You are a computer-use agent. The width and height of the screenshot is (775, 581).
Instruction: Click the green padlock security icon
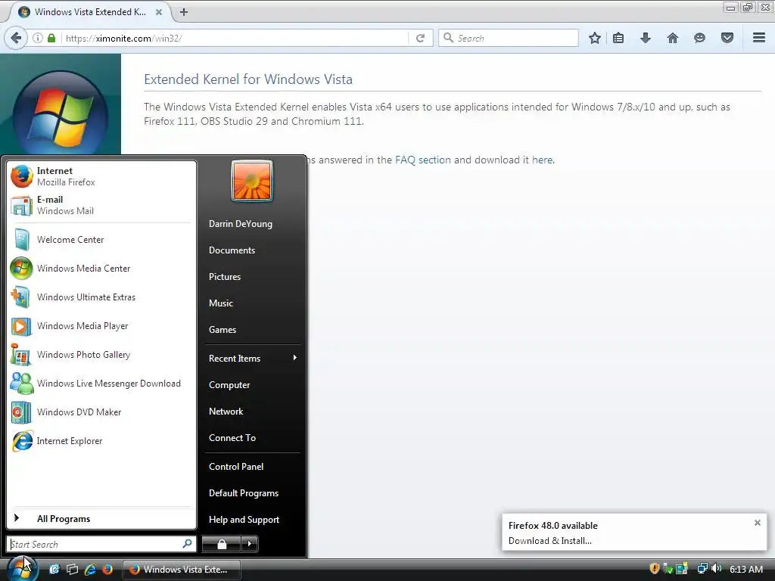(51, 38)
